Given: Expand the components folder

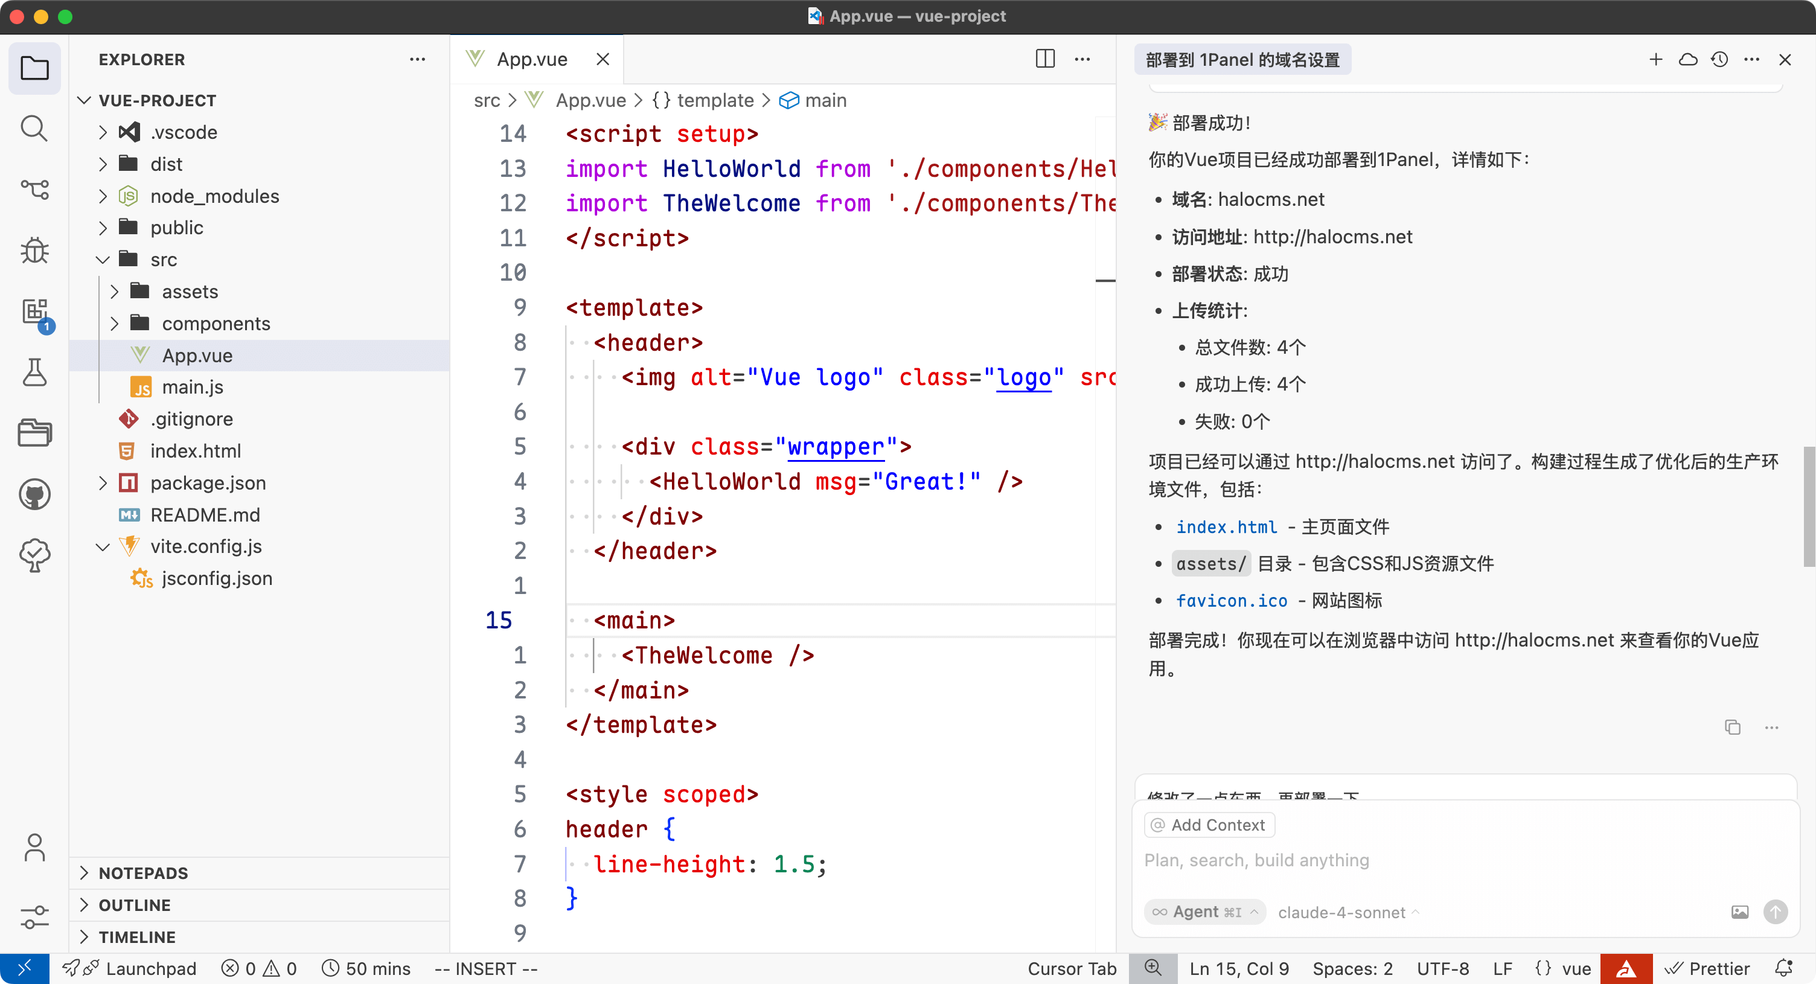Looking at the screenshot, I should [215, 324].
